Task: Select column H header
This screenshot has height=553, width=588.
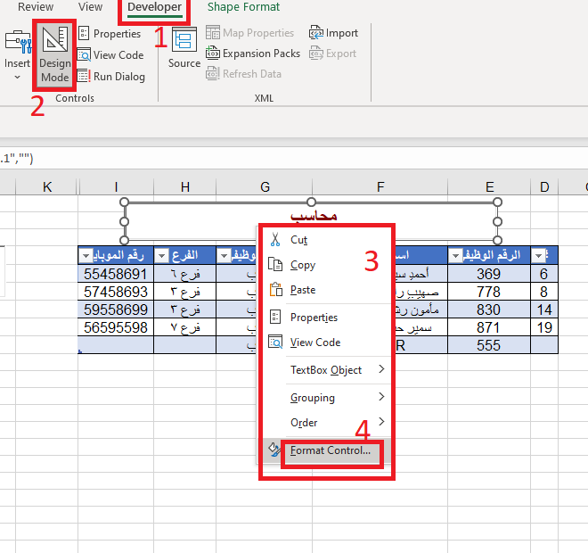Action: tap(185, 186)
